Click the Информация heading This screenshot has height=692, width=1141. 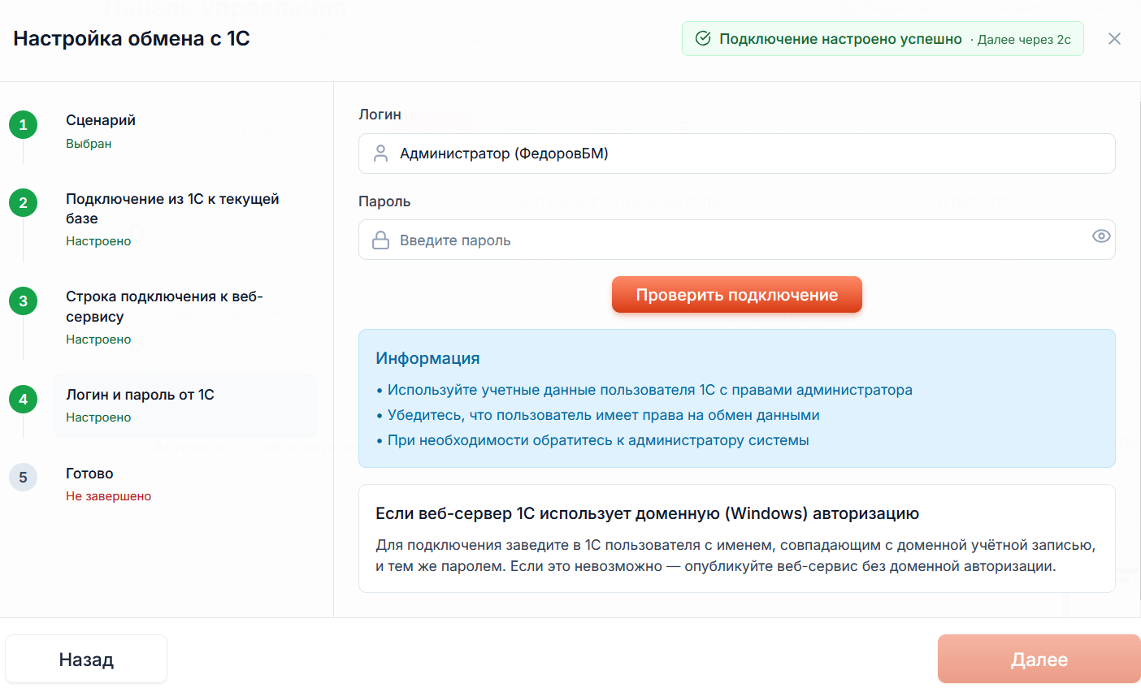427,358
